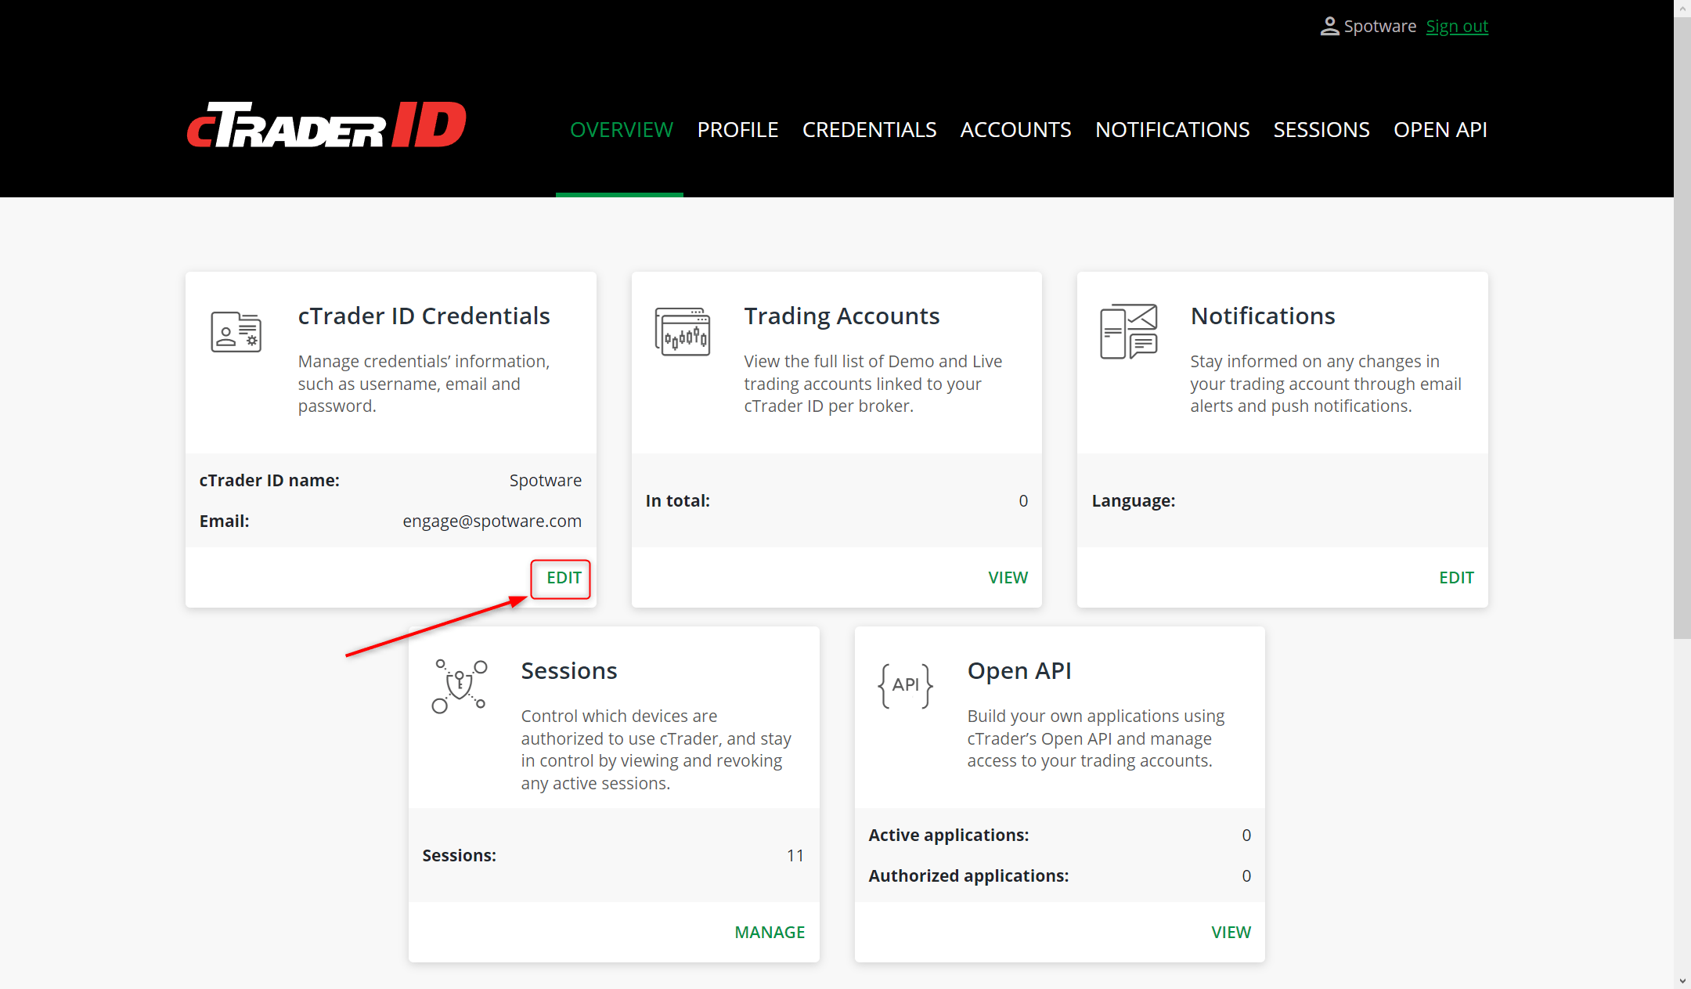Click the Notifications card heading
Screen dimensions: 1691x989
pyautogui.click(x=1263, y=316)
